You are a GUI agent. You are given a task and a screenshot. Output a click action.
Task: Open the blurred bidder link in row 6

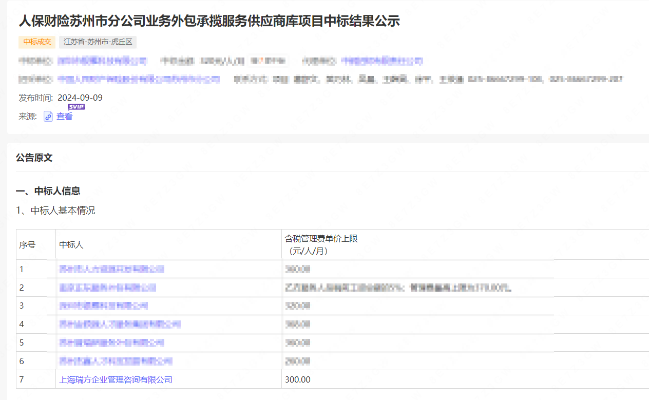tap(116, 361)
